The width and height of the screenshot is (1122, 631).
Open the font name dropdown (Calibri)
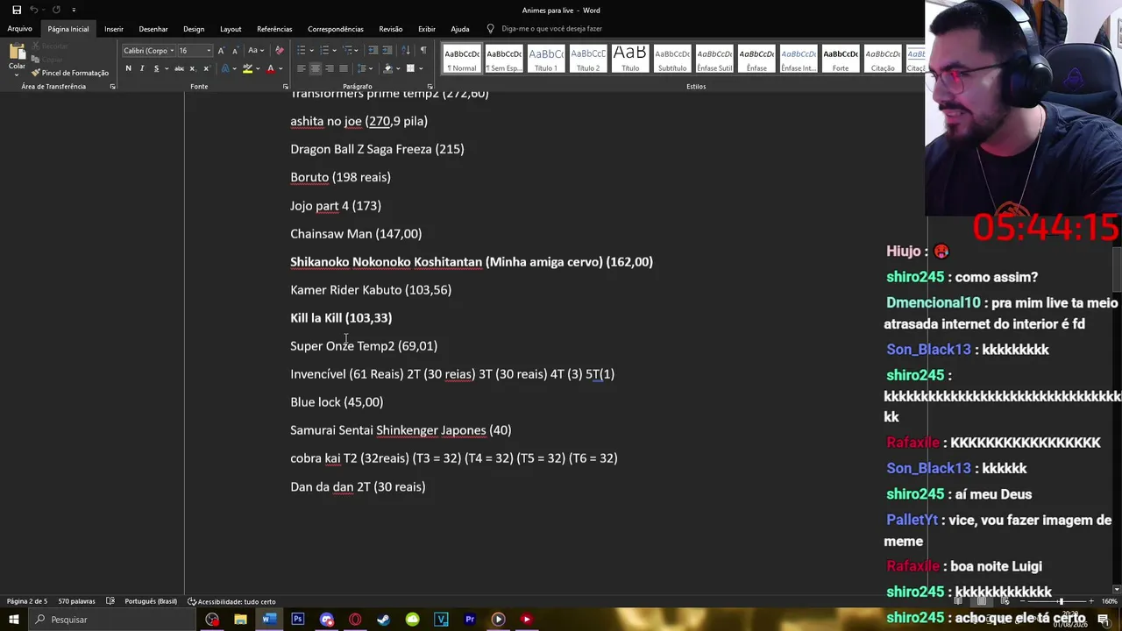(x=172, y=50)
